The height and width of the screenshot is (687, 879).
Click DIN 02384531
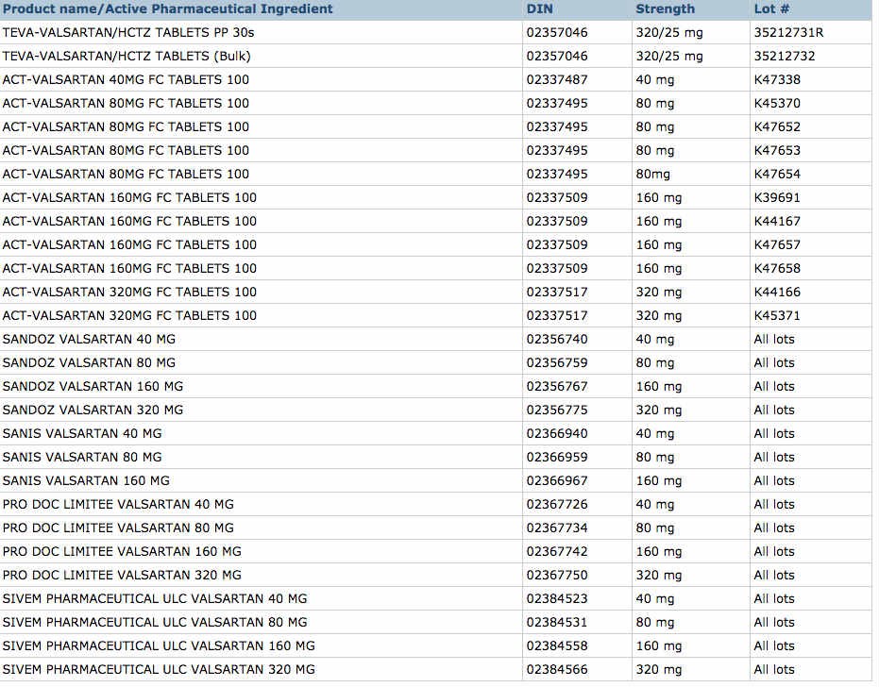point(557,622)
